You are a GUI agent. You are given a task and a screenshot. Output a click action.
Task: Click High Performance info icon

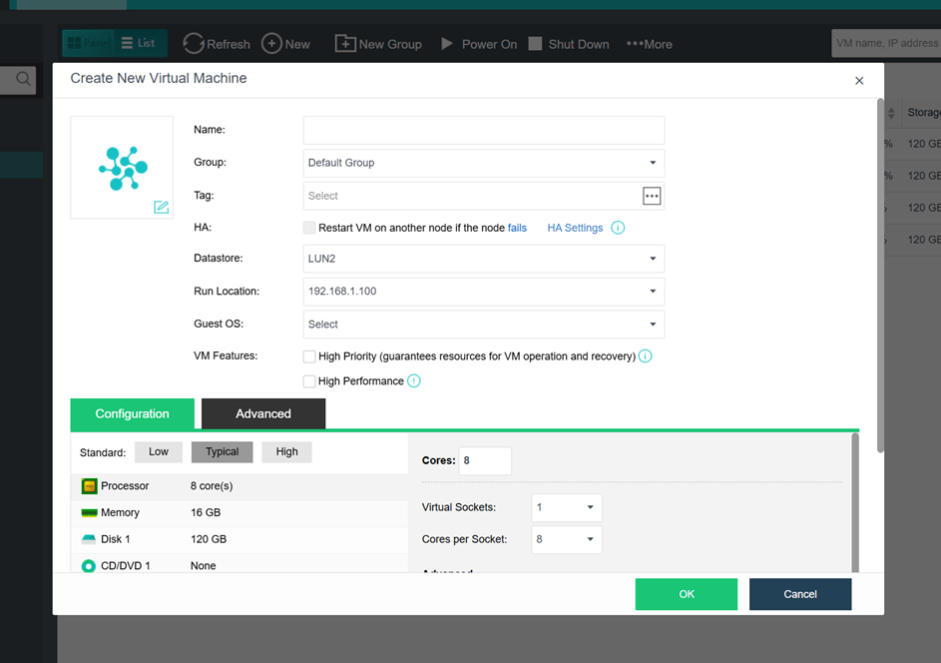click(414, 381)
